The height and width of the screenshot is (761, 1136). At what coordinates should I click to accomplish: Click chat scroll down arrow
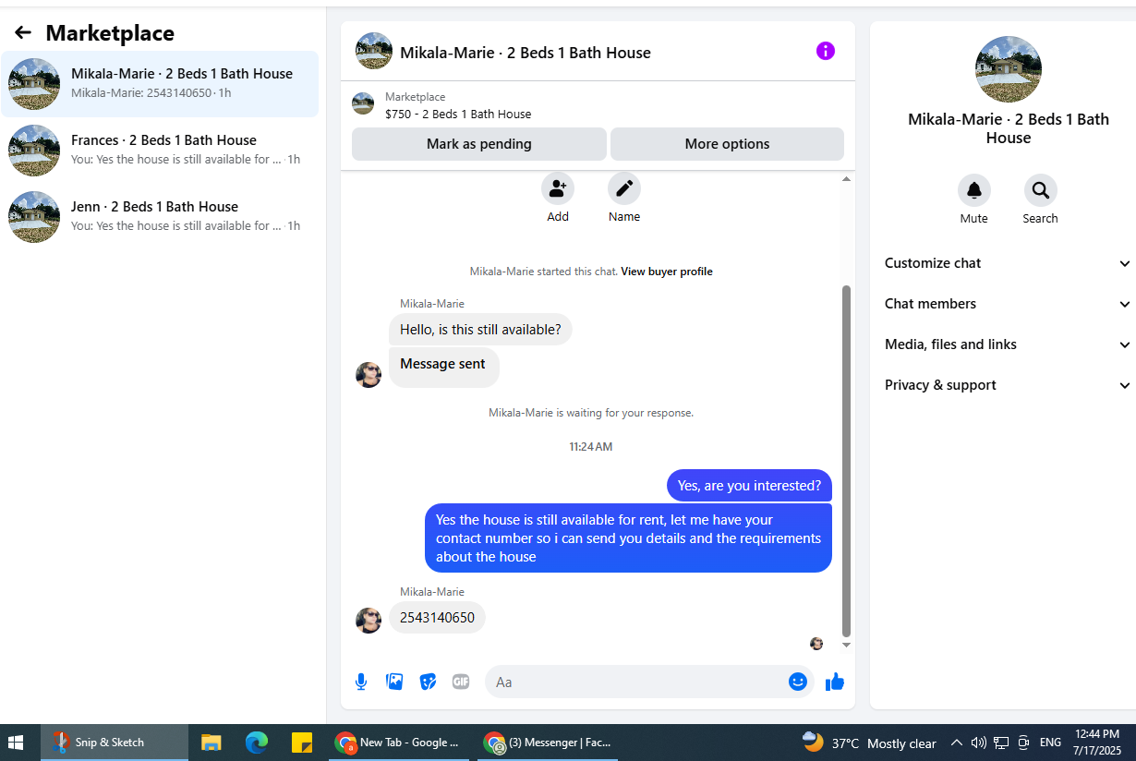[x=846, y=645]
